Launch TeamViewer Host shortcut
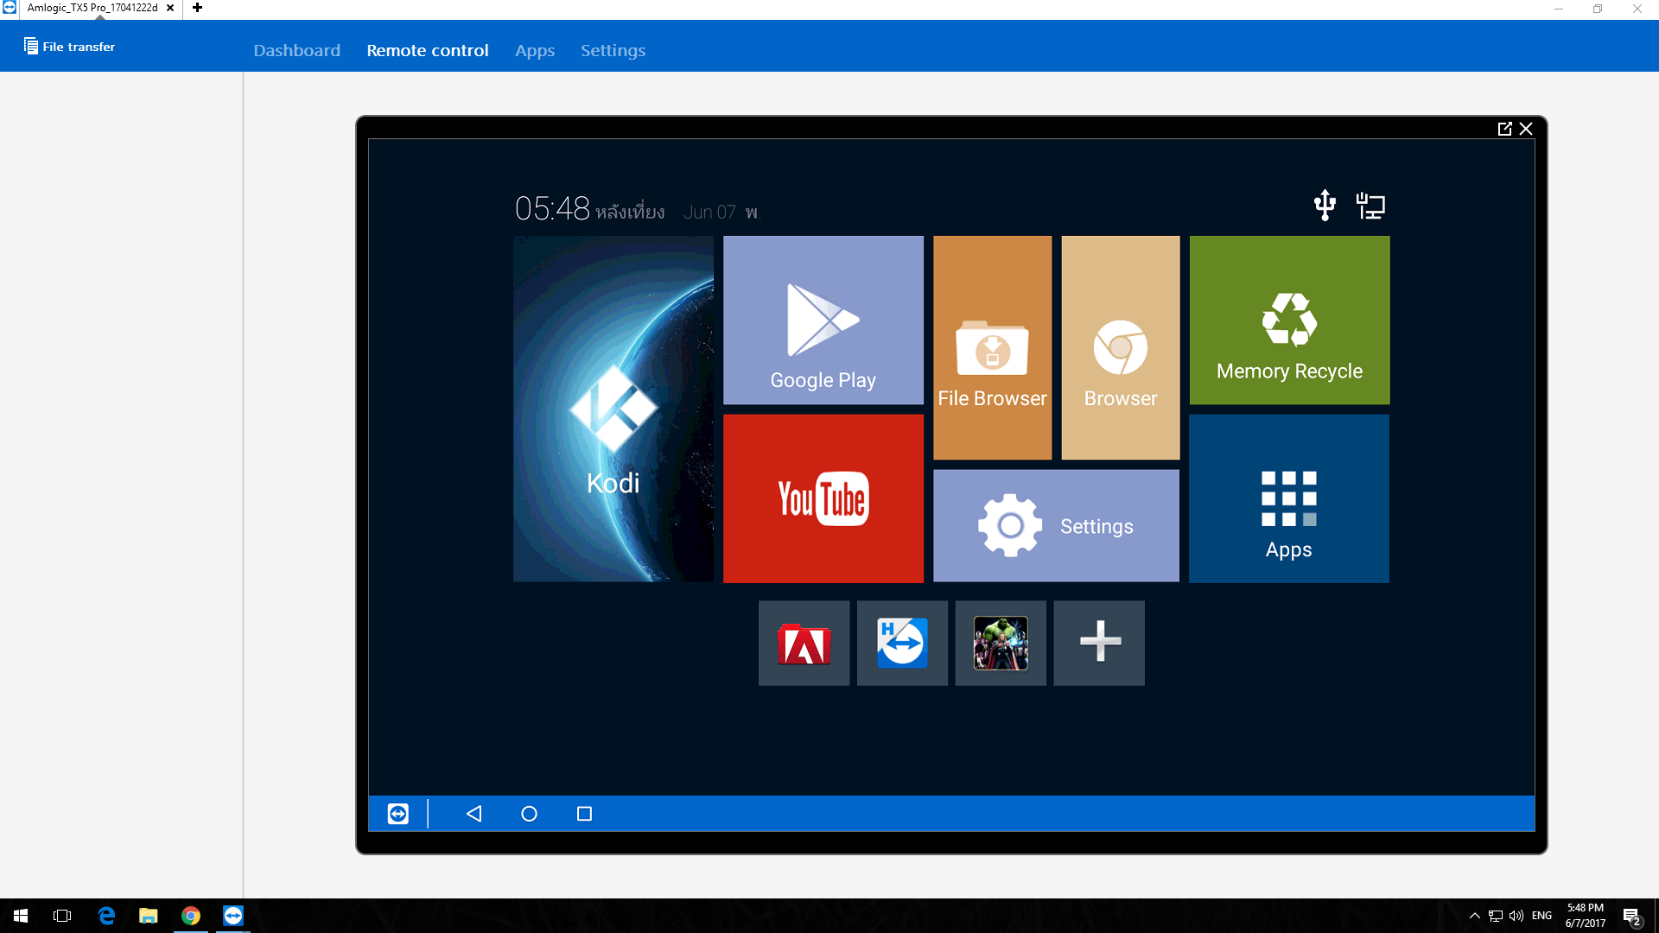The image size is (1659, 933). click(902, 644)
